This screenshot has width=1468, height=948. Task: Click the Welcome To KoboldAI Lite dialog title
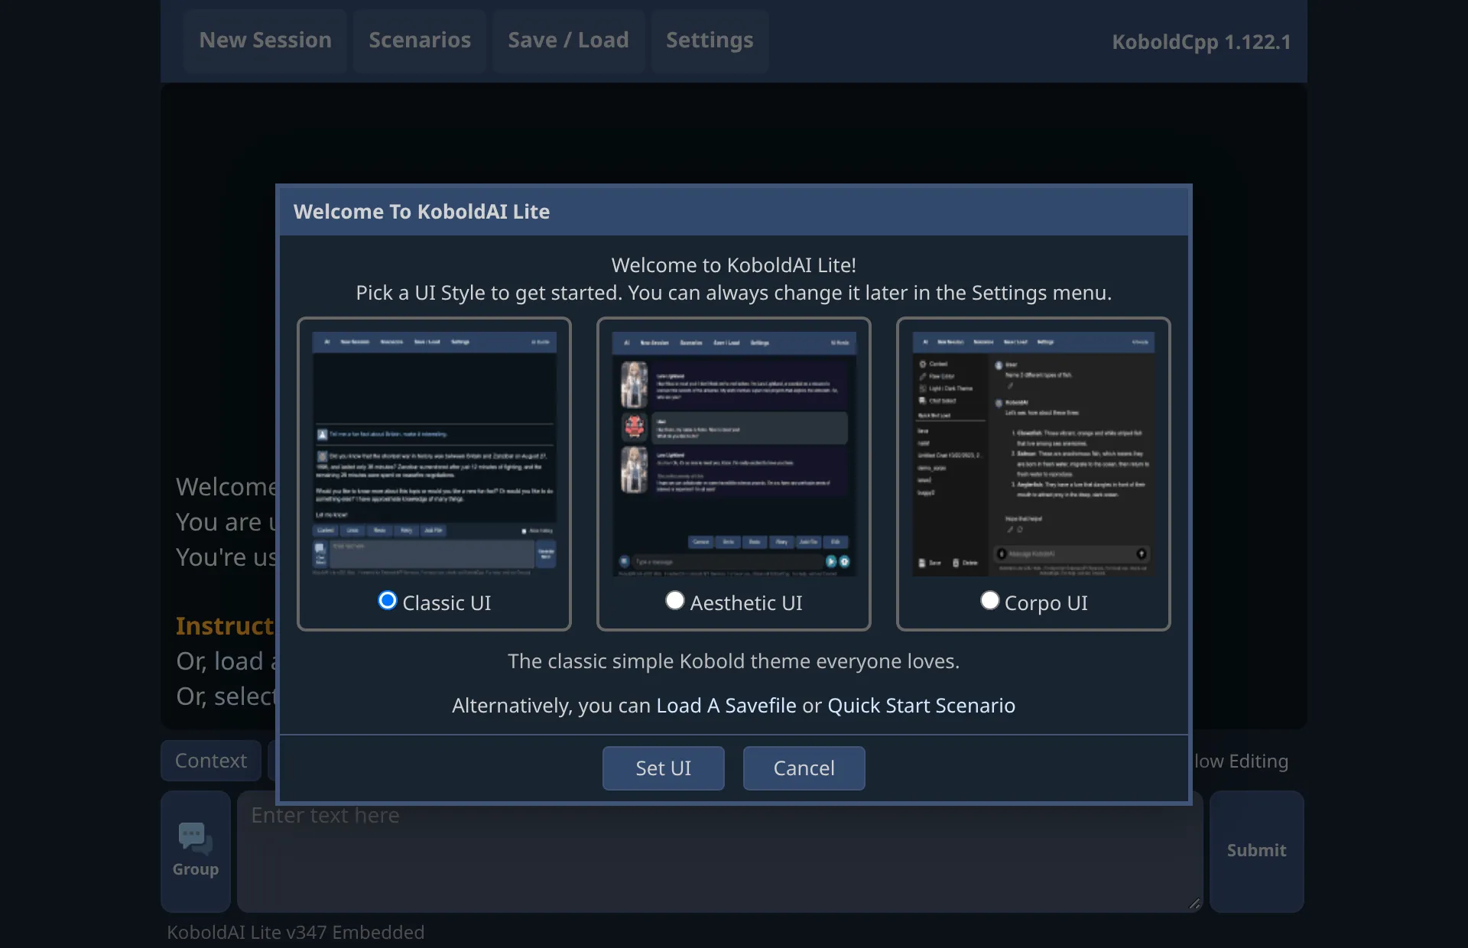[x=421, y=212]
